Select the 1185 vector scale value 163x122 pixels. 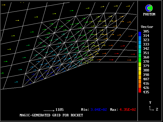click(x=59, y=110)
